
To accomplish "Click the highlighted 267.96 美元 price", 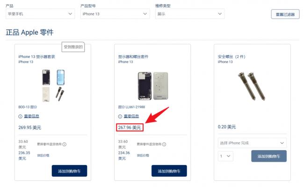I will coord(130,128).
